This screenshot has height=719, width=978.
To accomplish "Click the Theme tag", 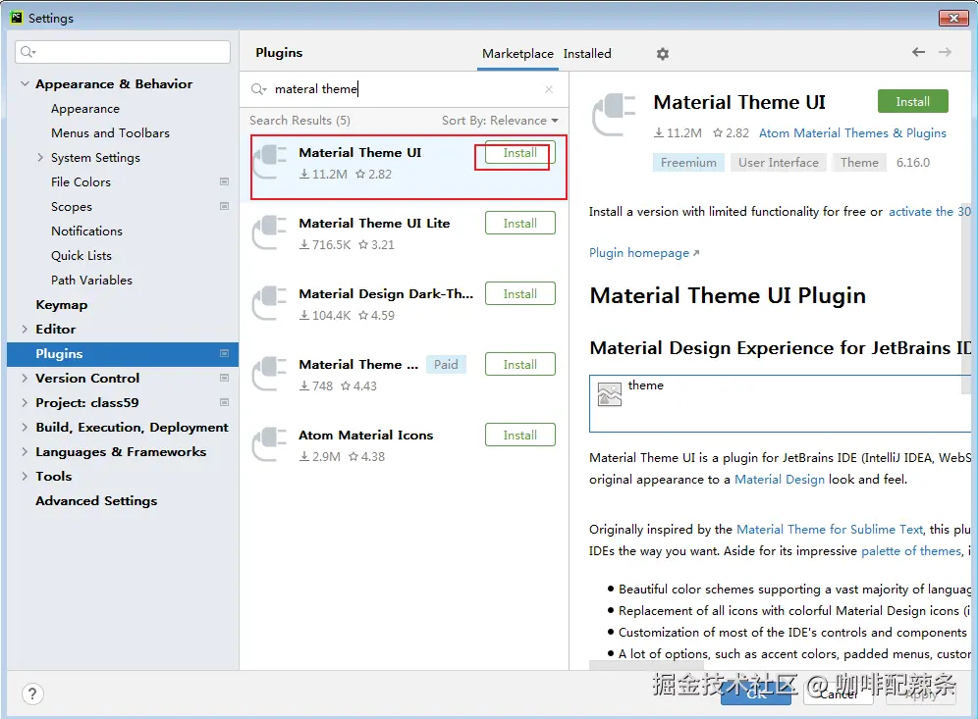I will tap(859, 163).
